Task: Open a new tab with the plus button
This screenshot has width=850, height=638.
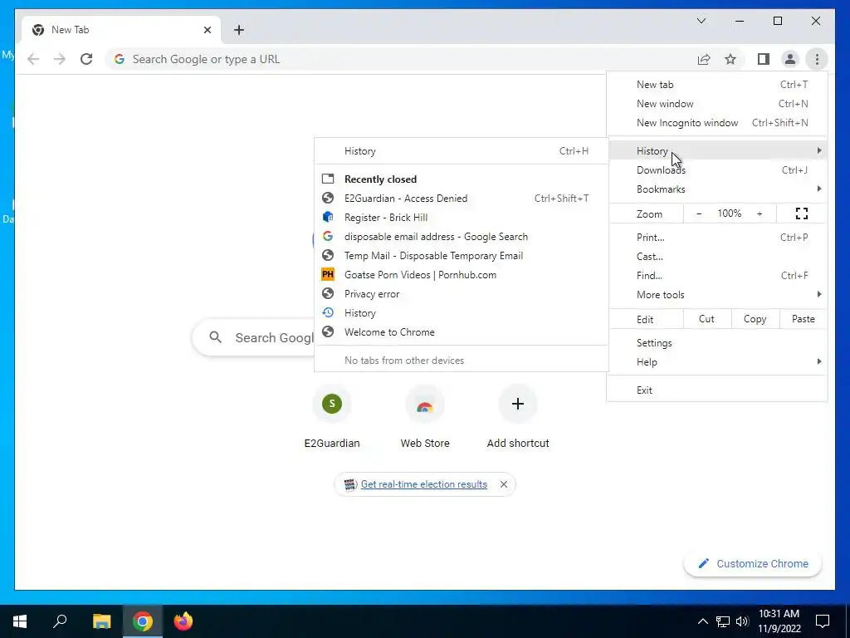Action: tap(239, 30)
